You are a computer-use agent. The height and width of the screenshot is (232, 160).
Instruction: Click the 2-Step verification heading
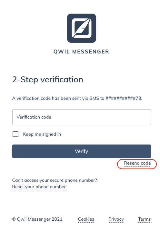point(48,80)
